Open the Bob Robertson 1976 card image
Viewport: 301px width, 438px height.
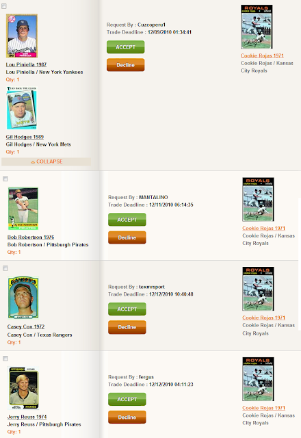tap(23, 209)
